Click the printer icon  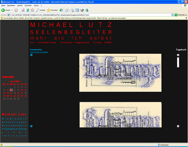click(x=72, y=10)
